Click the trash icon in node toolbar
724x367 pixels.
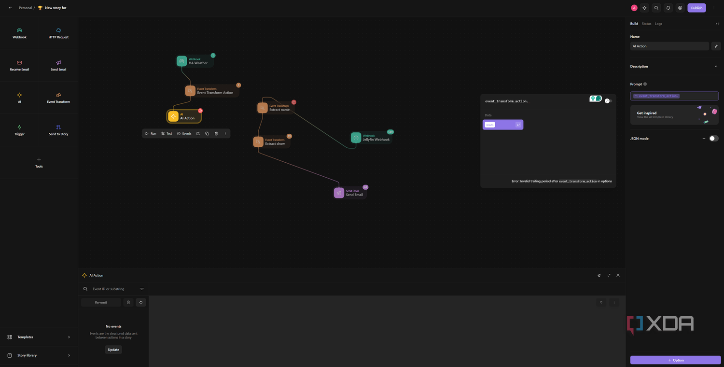pyautogui.click(x=216, y=133)
